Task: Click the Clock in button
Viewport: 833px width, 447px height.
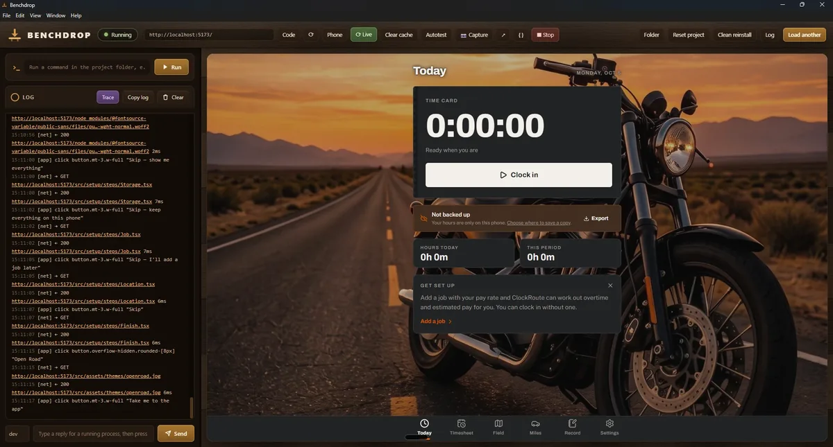Action: [519, 175]
